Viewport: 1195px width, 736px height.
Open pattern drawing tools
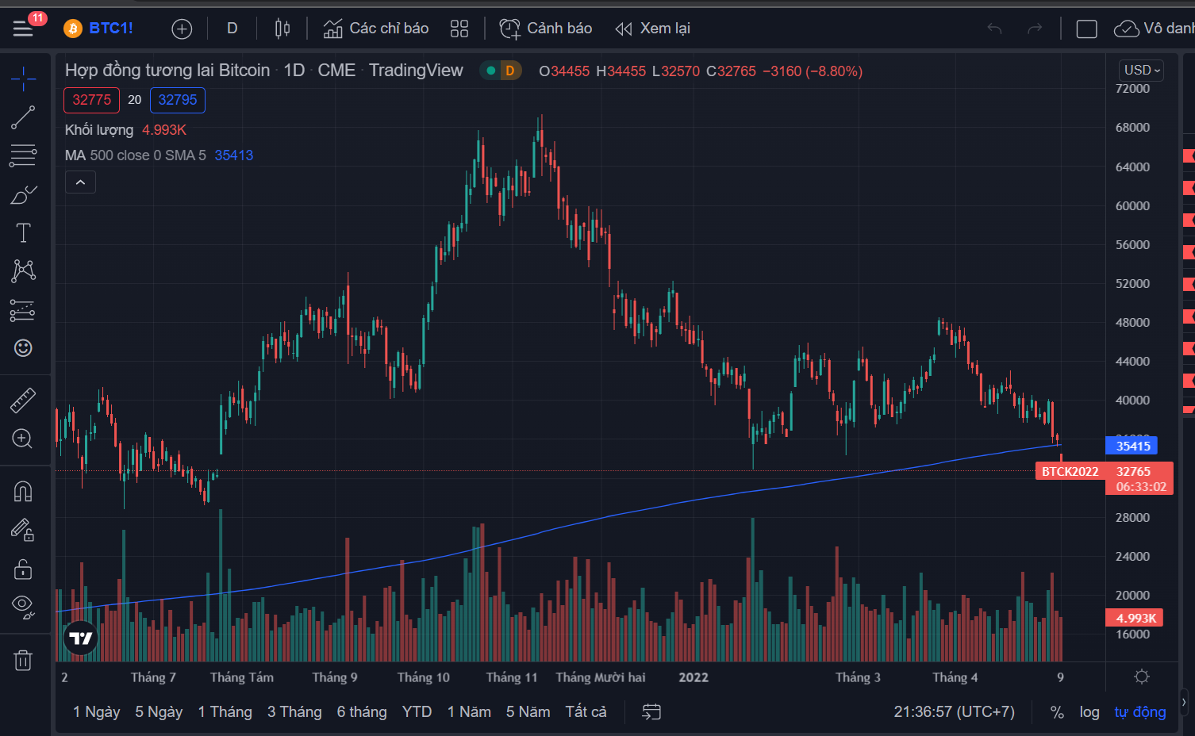(23, 270)
